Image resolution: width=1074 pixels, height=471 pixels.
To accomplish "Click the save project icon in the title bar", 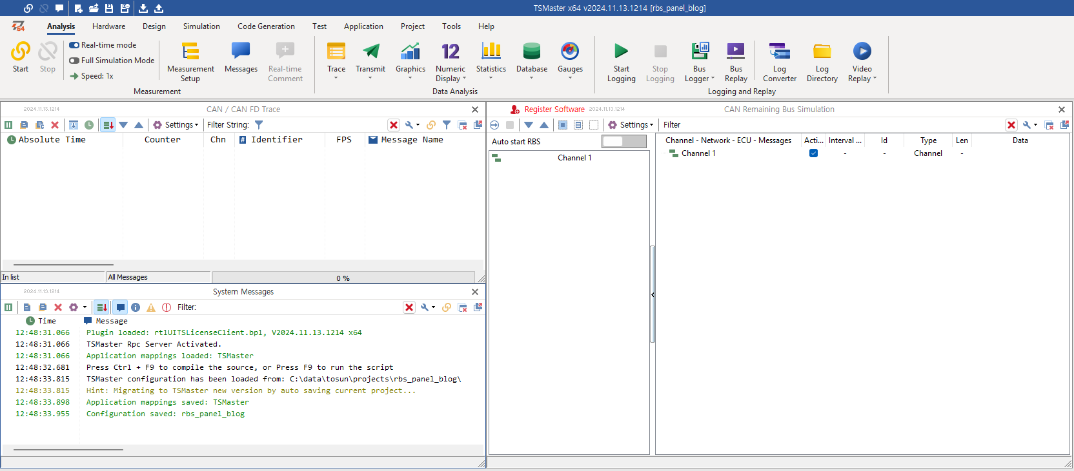I will click(109, 8).
